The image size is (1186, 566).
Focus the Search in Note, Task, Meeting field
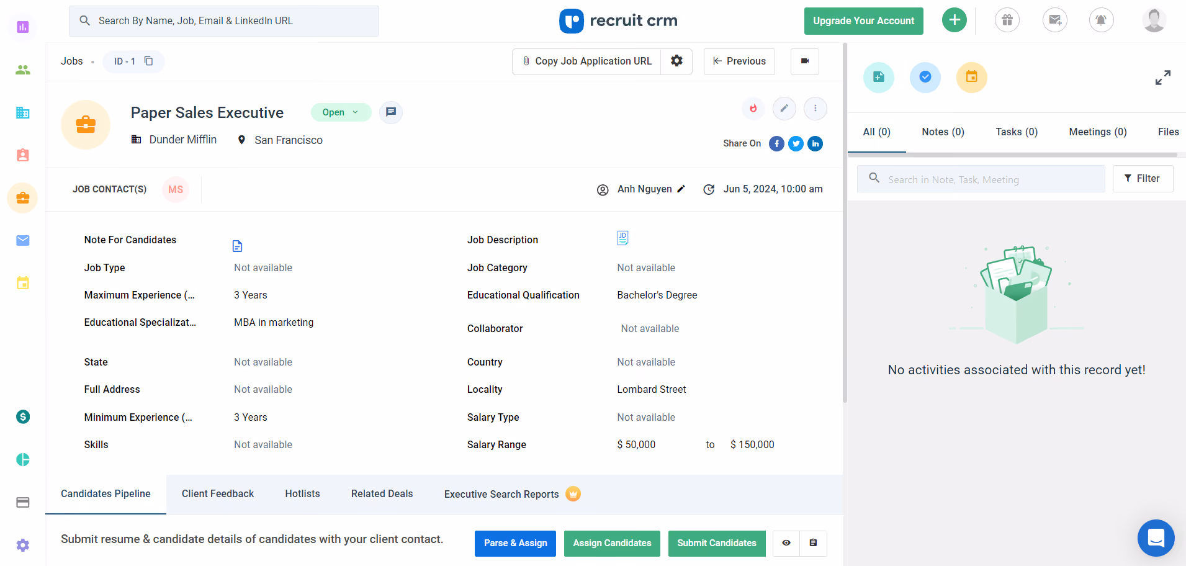click(981, 179)
